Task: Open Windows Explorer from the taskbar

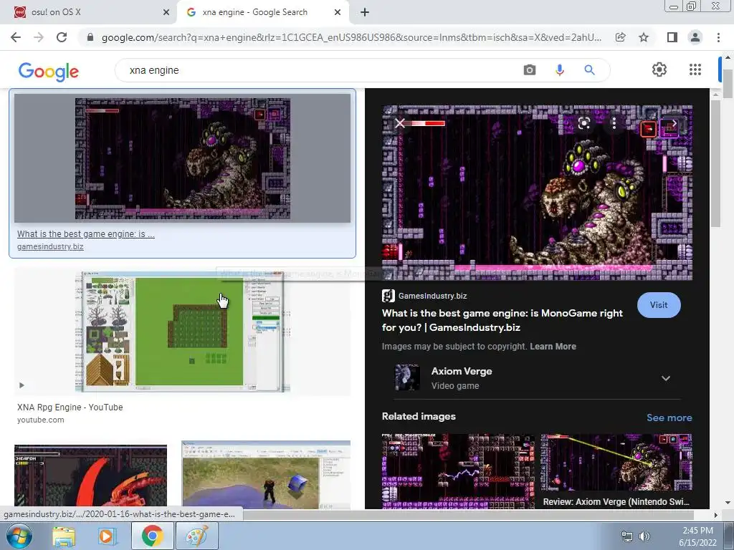Action: [64, 536]
